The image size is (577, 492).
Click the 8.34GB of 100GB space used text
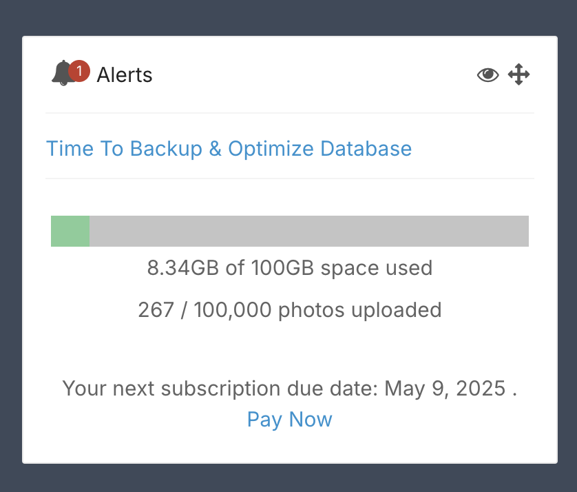(x=290, y=268)
